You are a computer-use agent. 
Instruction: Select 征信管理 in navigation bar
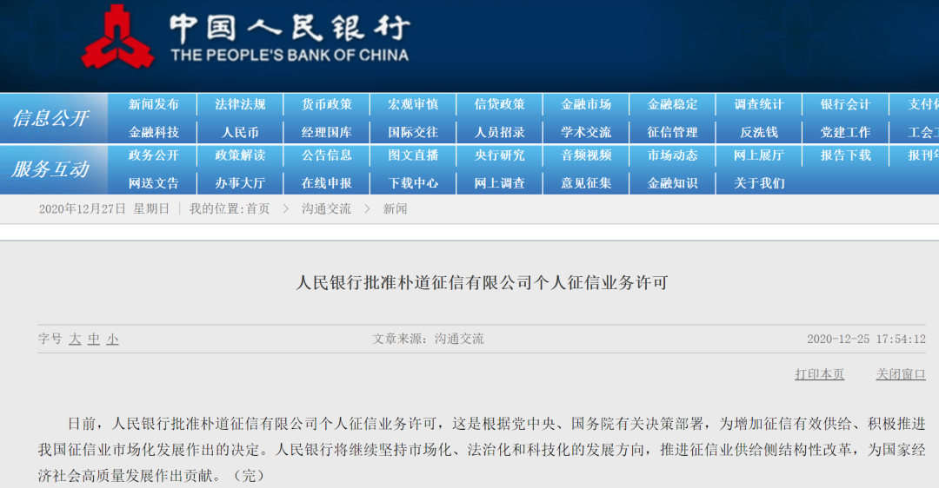point(672,133)
